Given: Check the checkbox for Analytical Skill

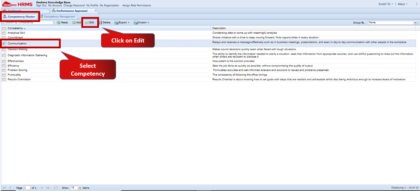Looking at the screenshot, I should tap(3, 33).
